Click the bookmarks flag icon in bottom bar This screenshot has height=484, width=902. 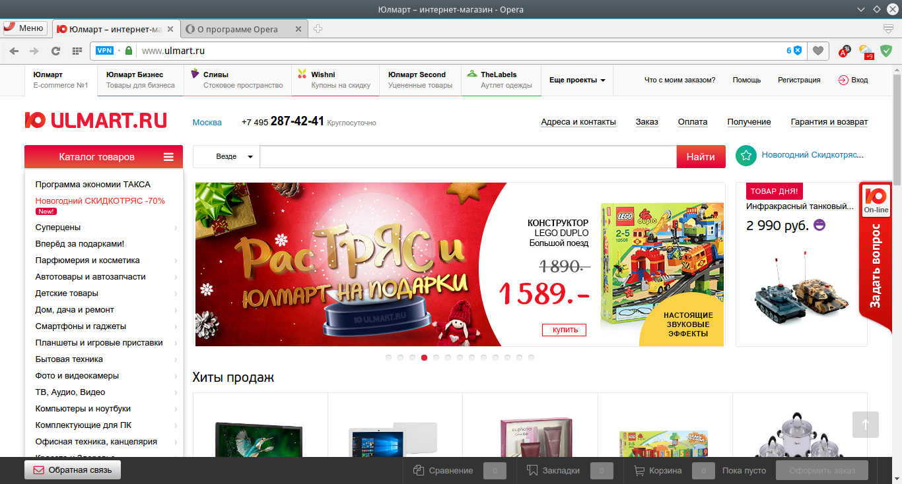pos(532,471)
